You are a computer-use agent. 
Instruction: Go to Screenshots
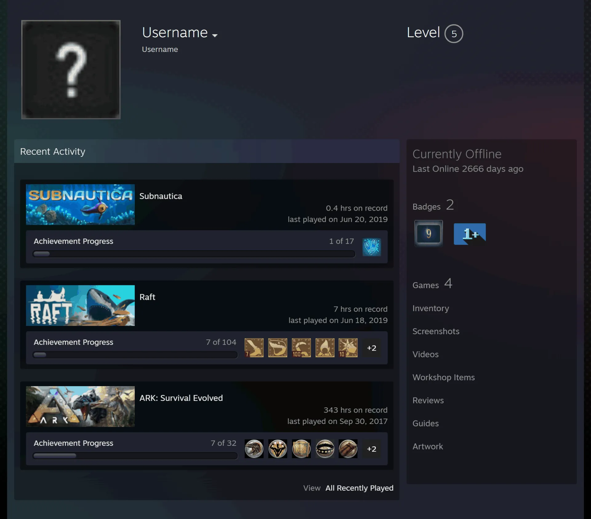(x=436, y=331)
